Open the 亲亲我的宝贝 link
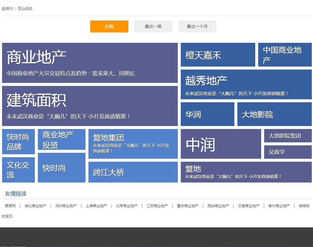This screenshot has height=247, width=313. coord(304,206)
